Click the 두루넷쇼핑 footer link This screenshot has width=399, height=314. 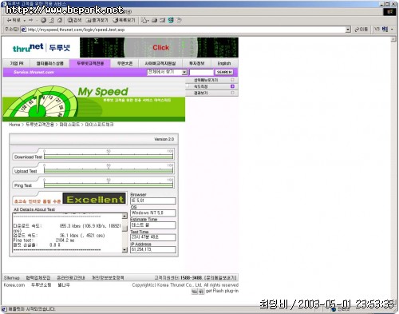tap(41, 285)
